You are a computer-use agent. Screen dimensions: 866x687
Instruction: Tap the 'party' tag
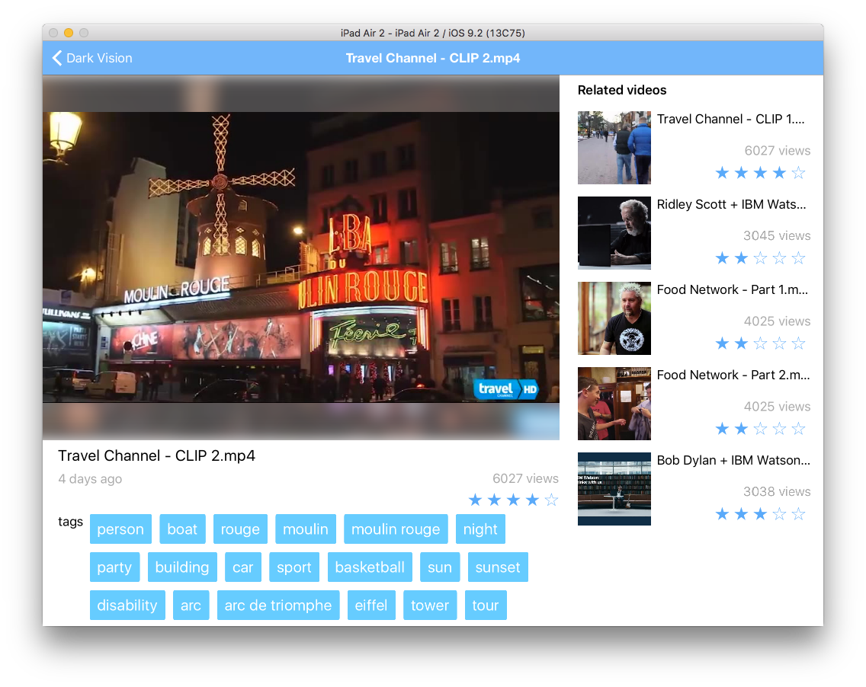[x=114, y=567]
